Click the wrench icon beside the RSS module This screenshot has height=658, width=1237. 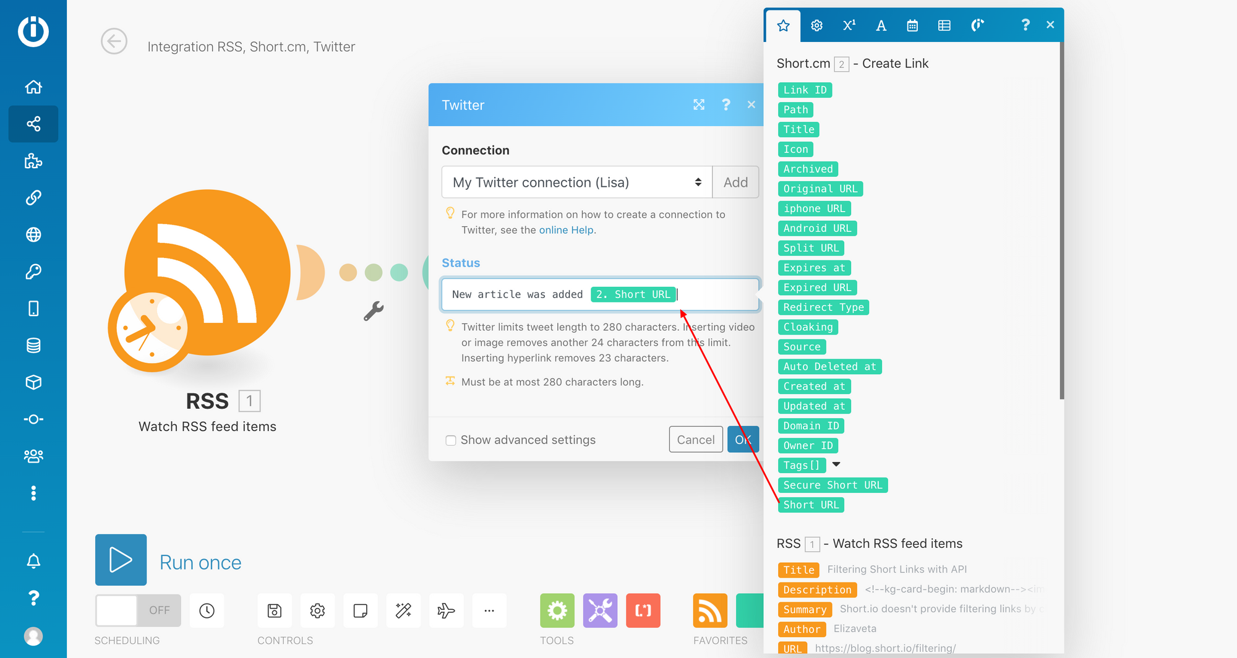(374, 310)
